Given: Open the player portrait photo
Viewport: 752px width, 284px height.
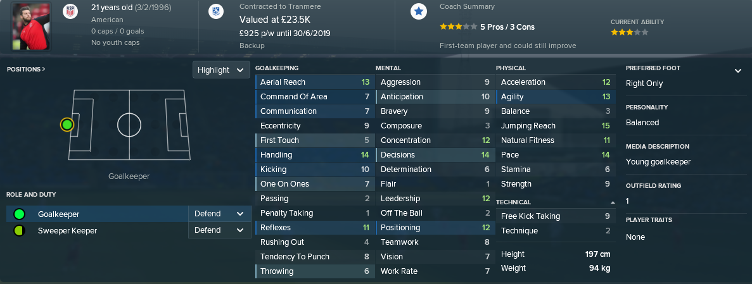Looking at the screenshot, I should click(x=30, y=27).
